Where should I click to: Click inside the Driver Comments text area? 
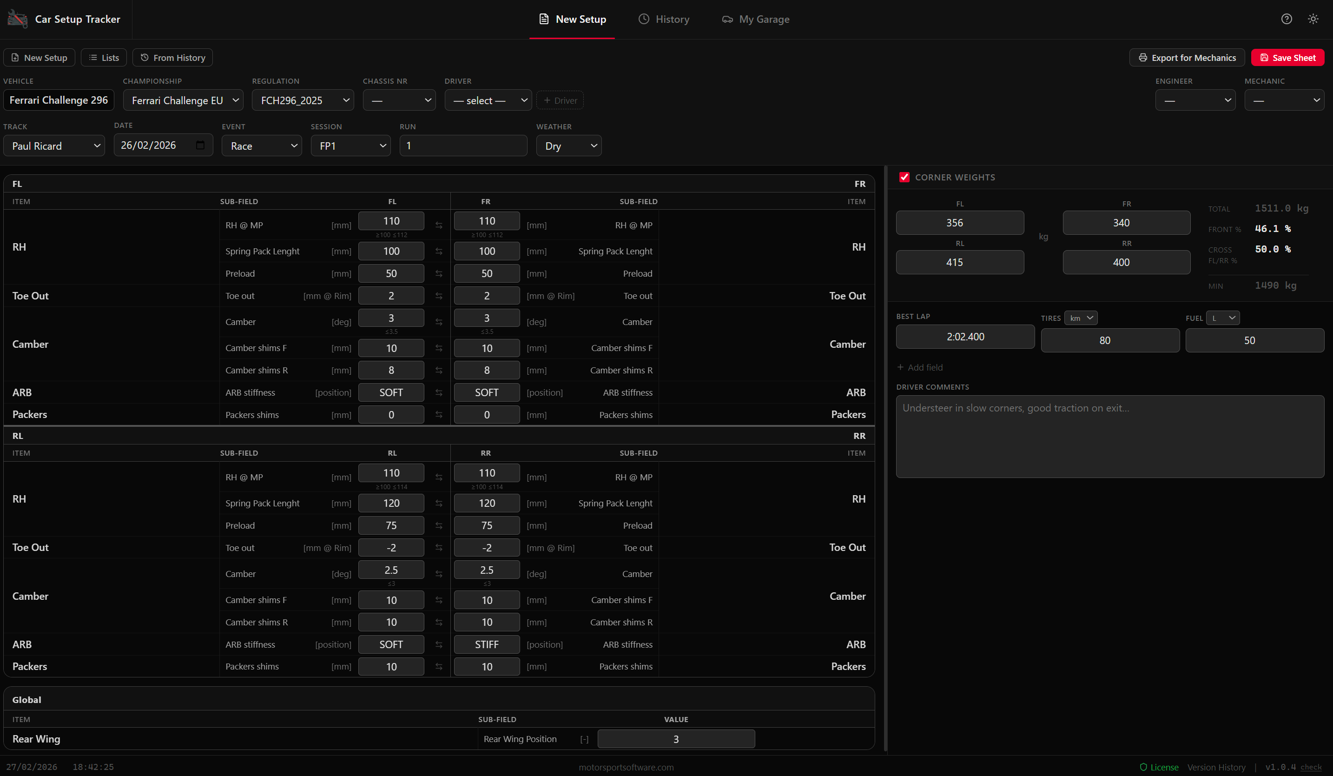click(1110, 437)
